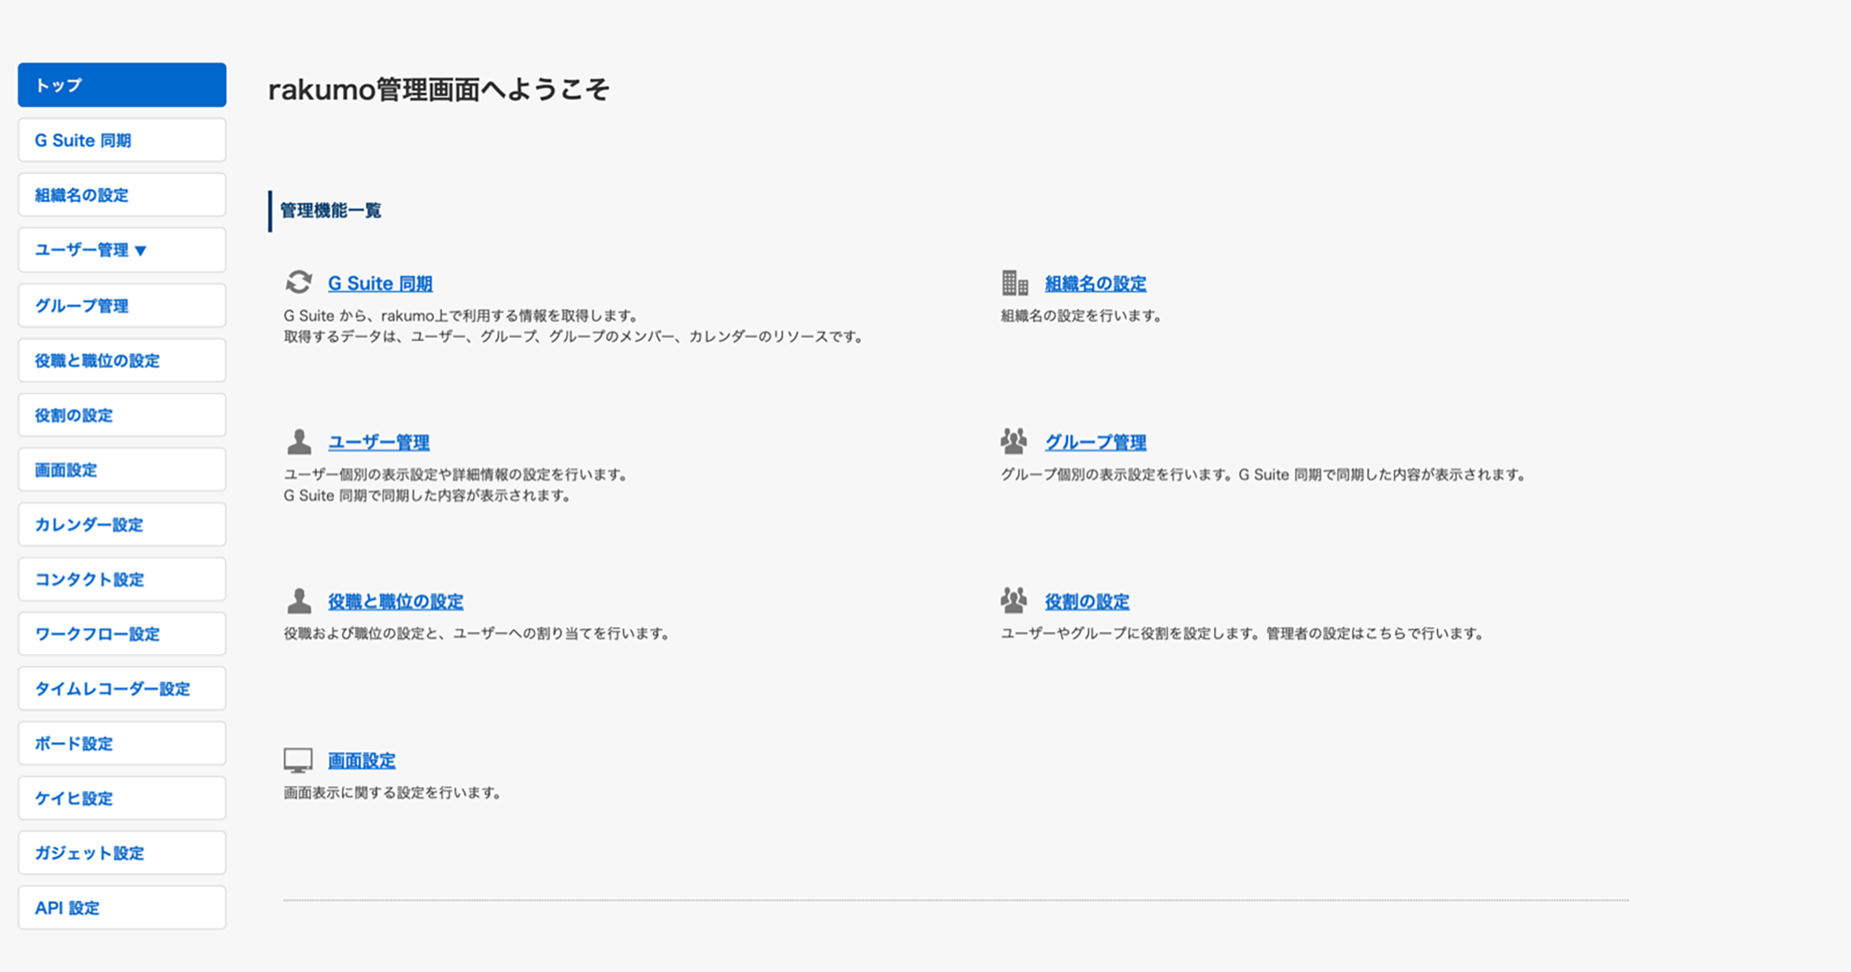1851x972 pixels.
Task: Open タイムレコーダー設定 in the sidebar
Action: pyautogui.click(x=122, y=688)
